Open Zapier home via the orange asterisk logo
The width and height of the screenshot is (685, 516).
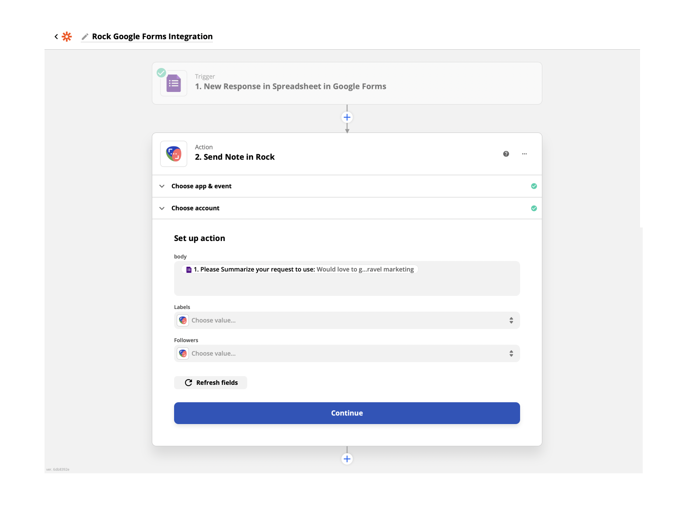(x=67, y=37)
